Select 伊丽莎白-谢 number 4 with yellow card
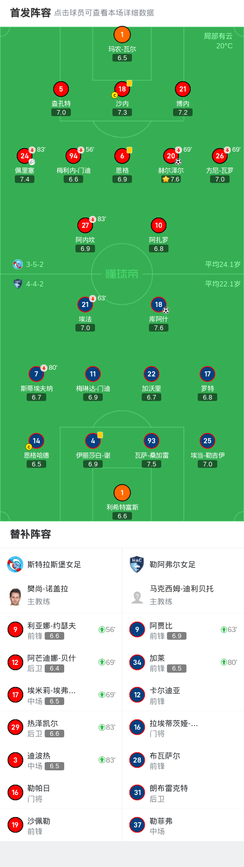The image size is (244, 867). pos(93,441)
